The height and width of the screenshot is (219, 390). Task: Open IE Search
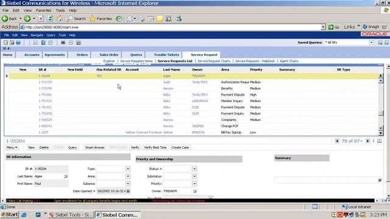pyautogui.click(x=76, y=18)
